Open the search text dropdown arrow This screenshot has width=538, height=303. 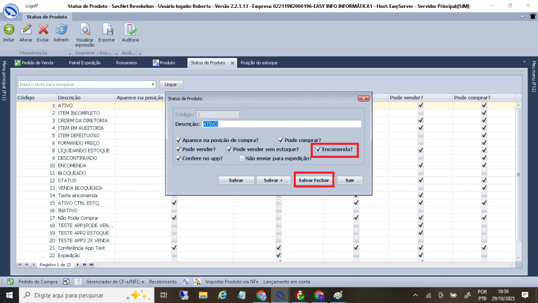(153, 84)
